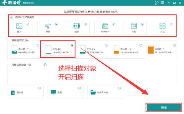Select radio for drive C: 64.6 GB/187 GB

(x=38, y=45)
